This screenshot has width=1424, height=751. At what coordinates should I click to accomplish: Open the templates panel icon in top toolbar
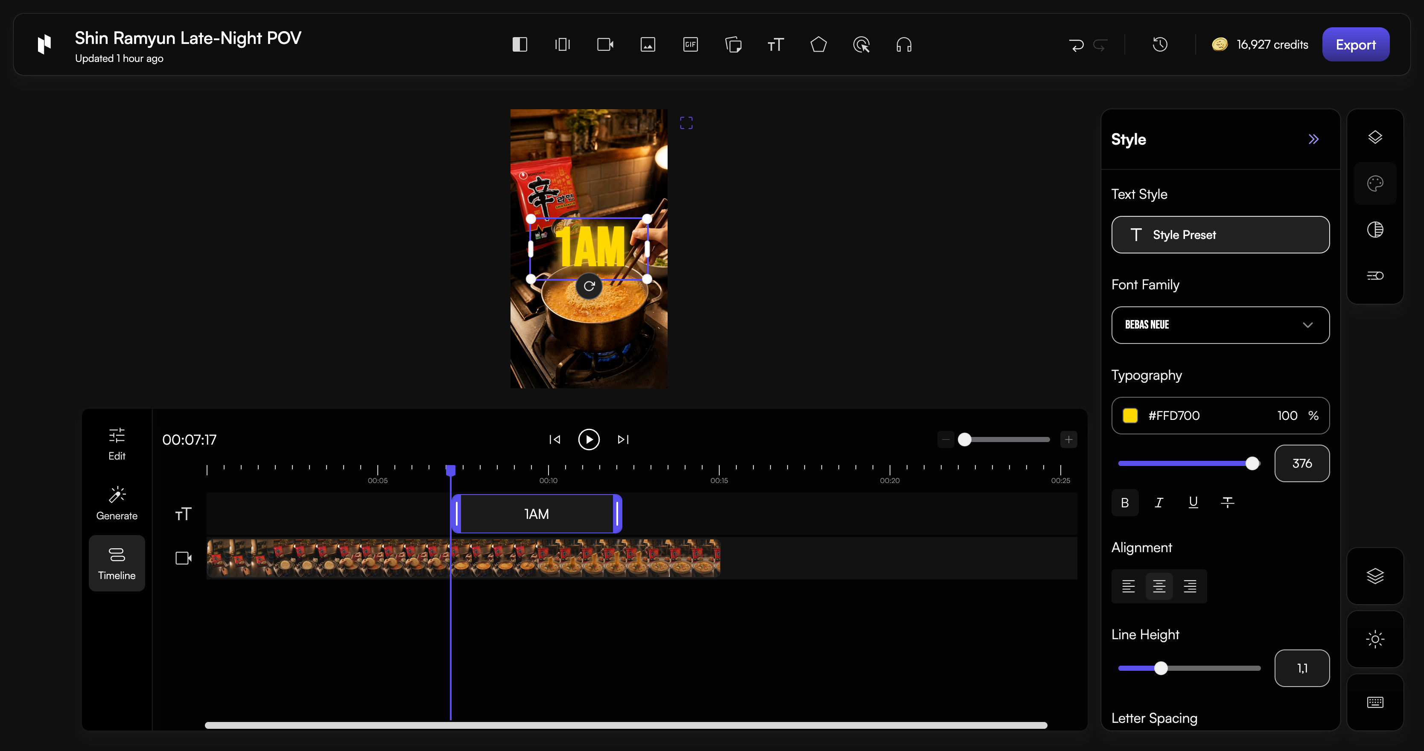click(x=519, y=45)
